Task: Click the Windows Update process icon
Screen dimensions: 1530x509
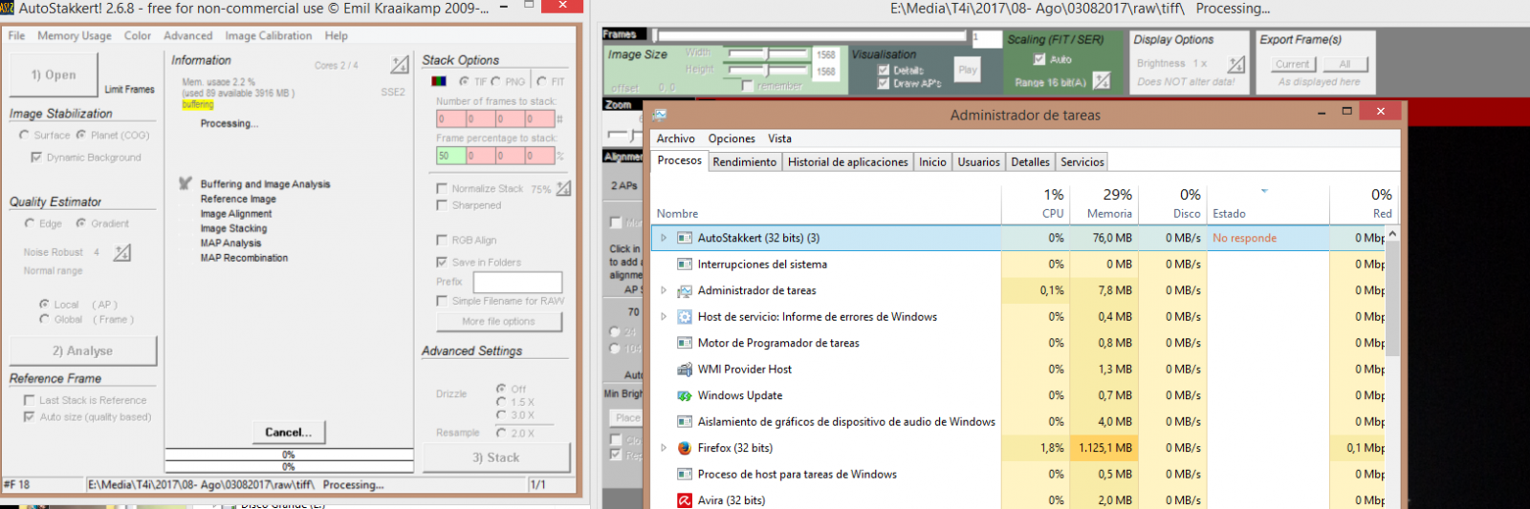Action: click(x=685, y=395)
